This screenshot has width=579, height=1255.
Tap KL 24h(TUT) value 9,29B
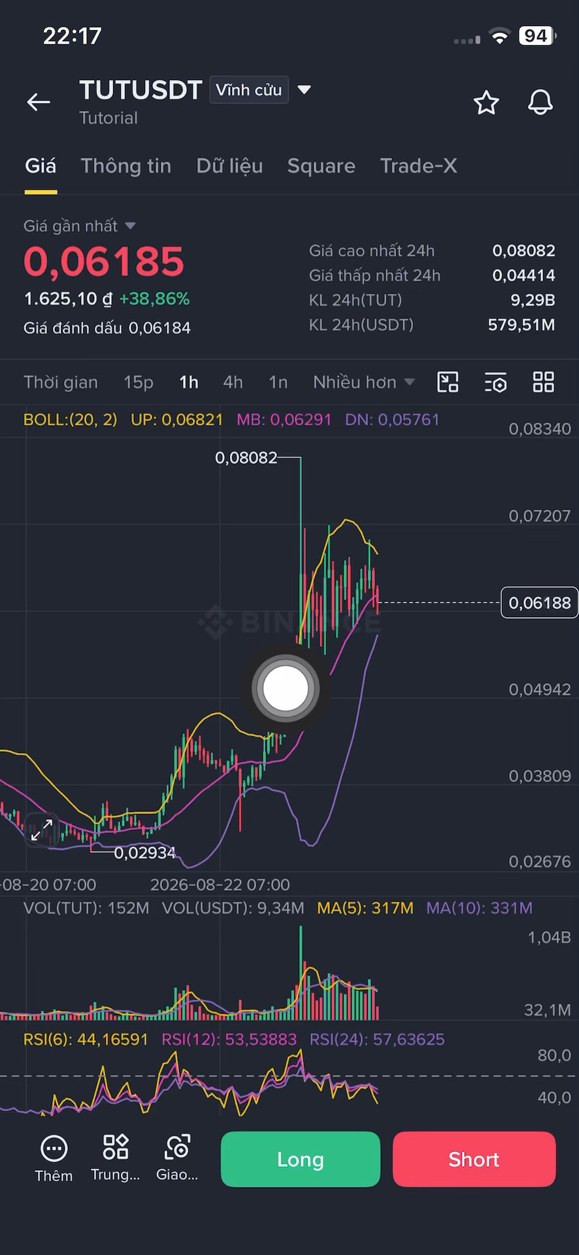coord(533,300)
